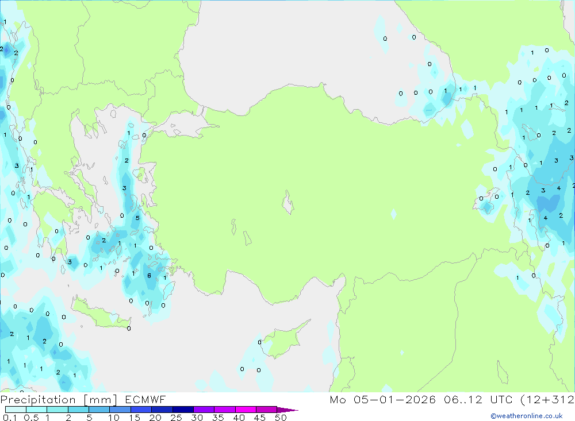Click the legend label '15'

tap(135, 418)
